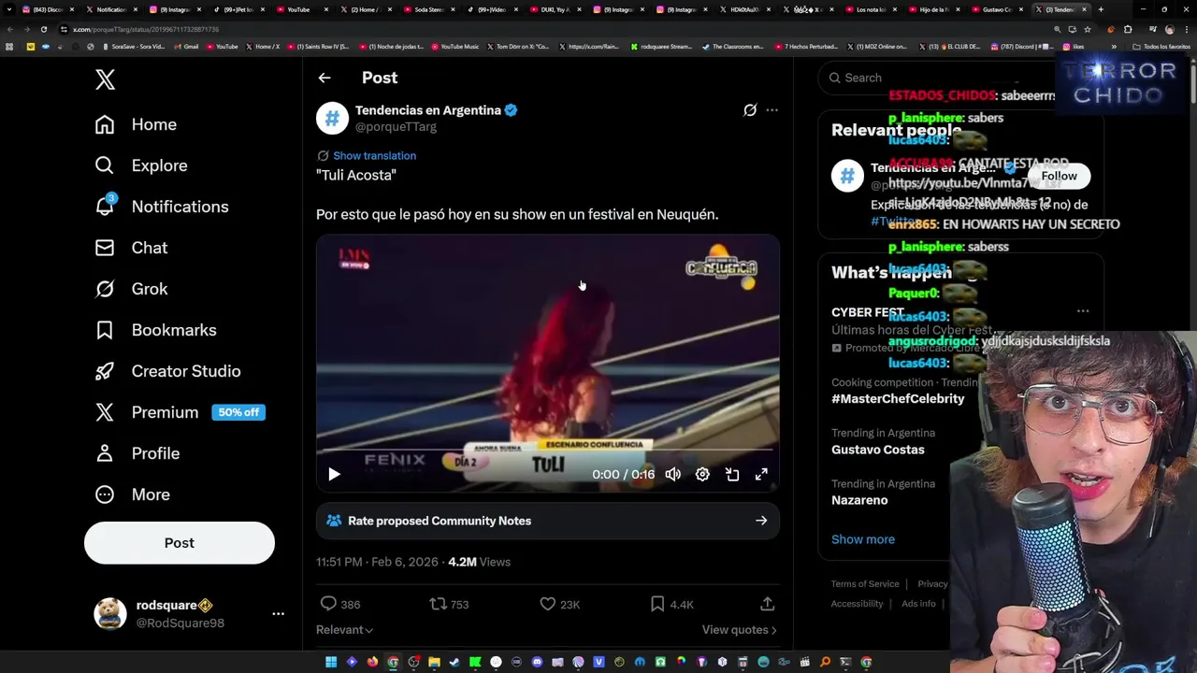
Task: Enter fullscreen for the video
Action: [x=761, y=474]
